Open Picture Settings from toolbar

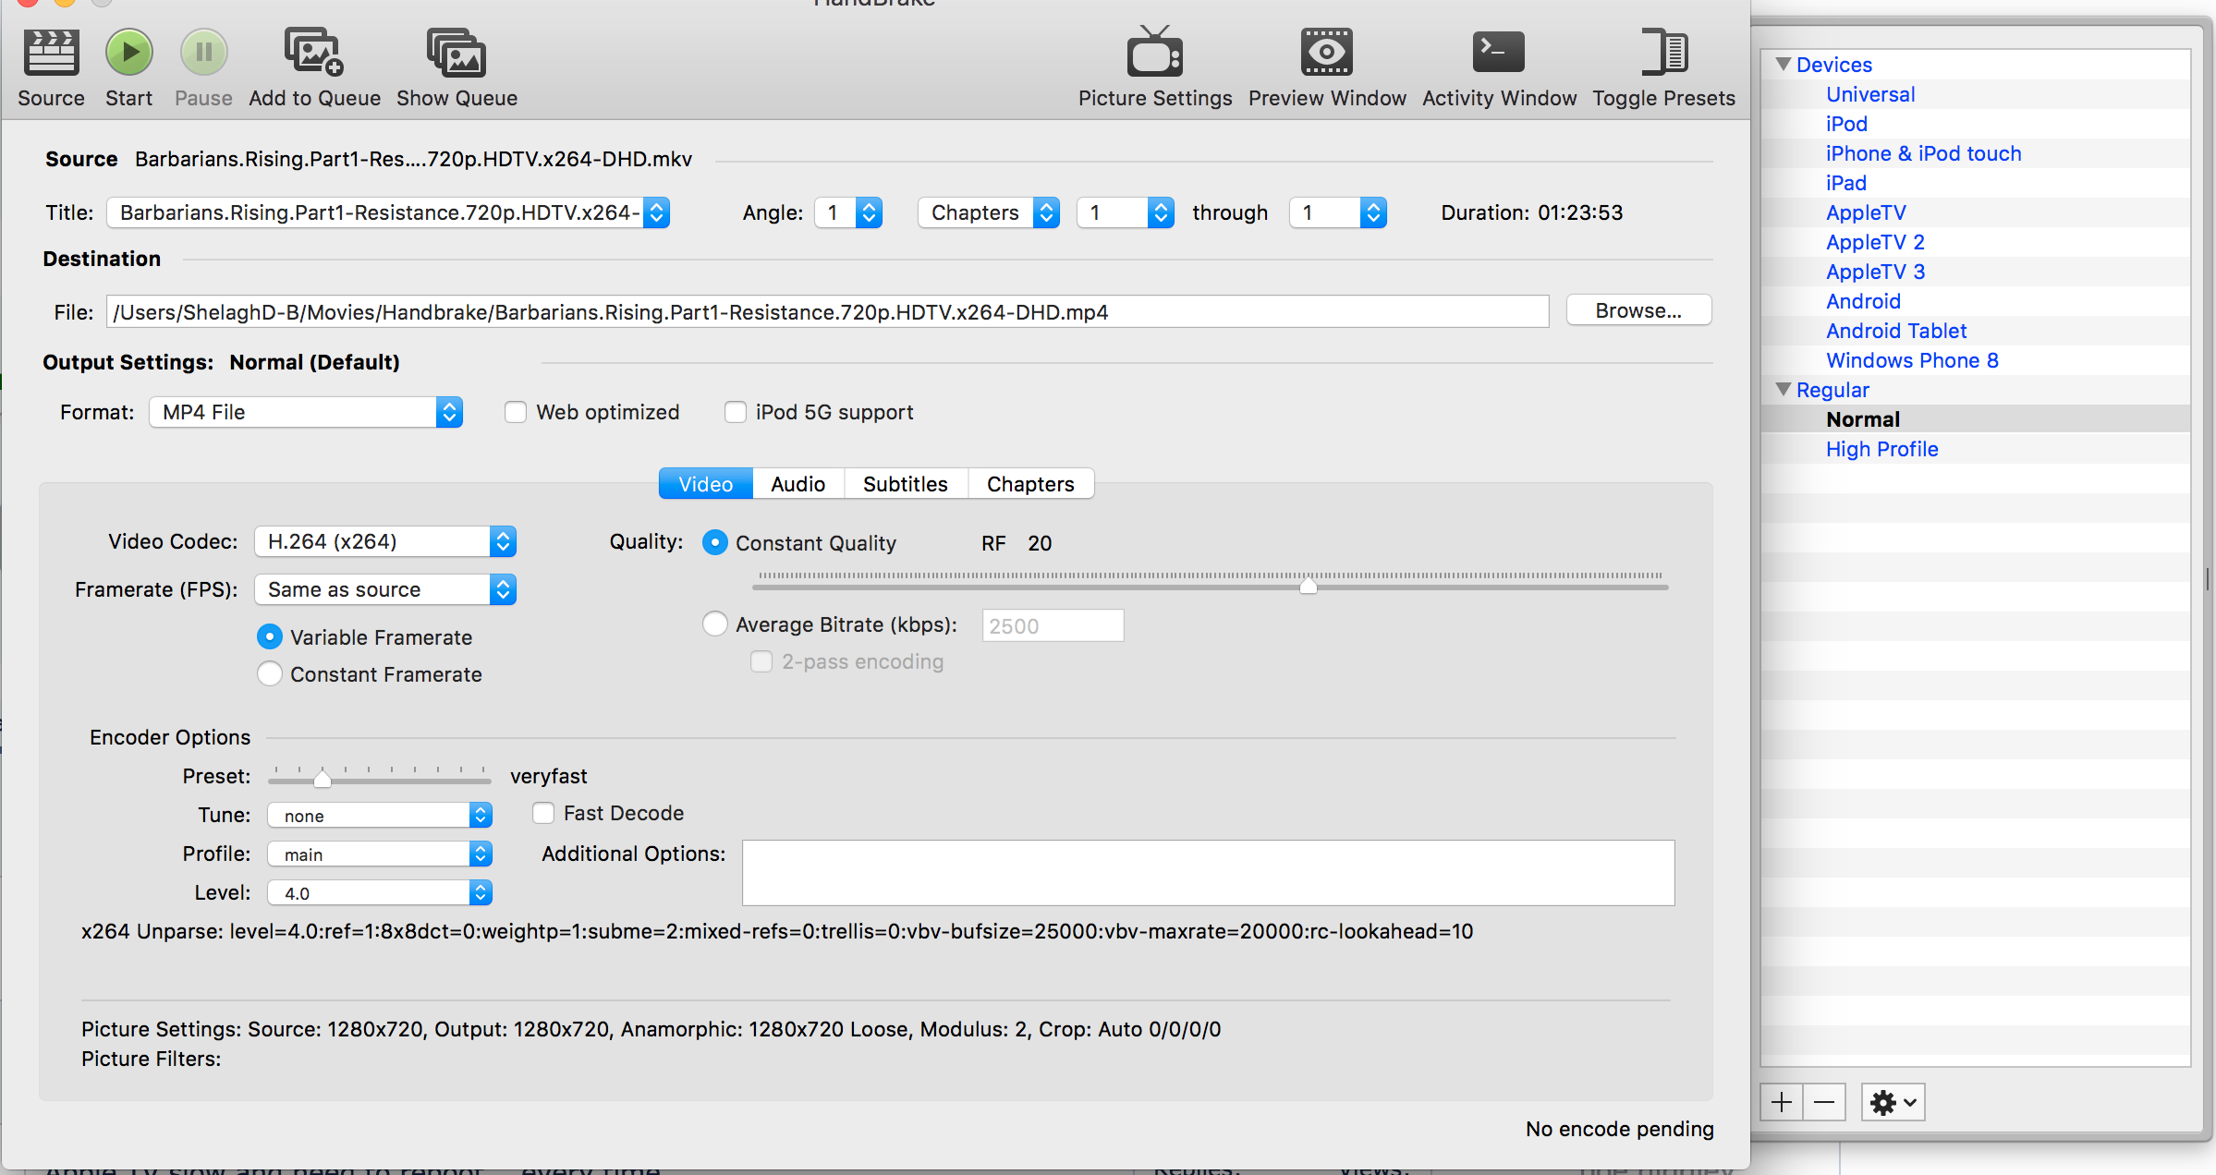1154,53
